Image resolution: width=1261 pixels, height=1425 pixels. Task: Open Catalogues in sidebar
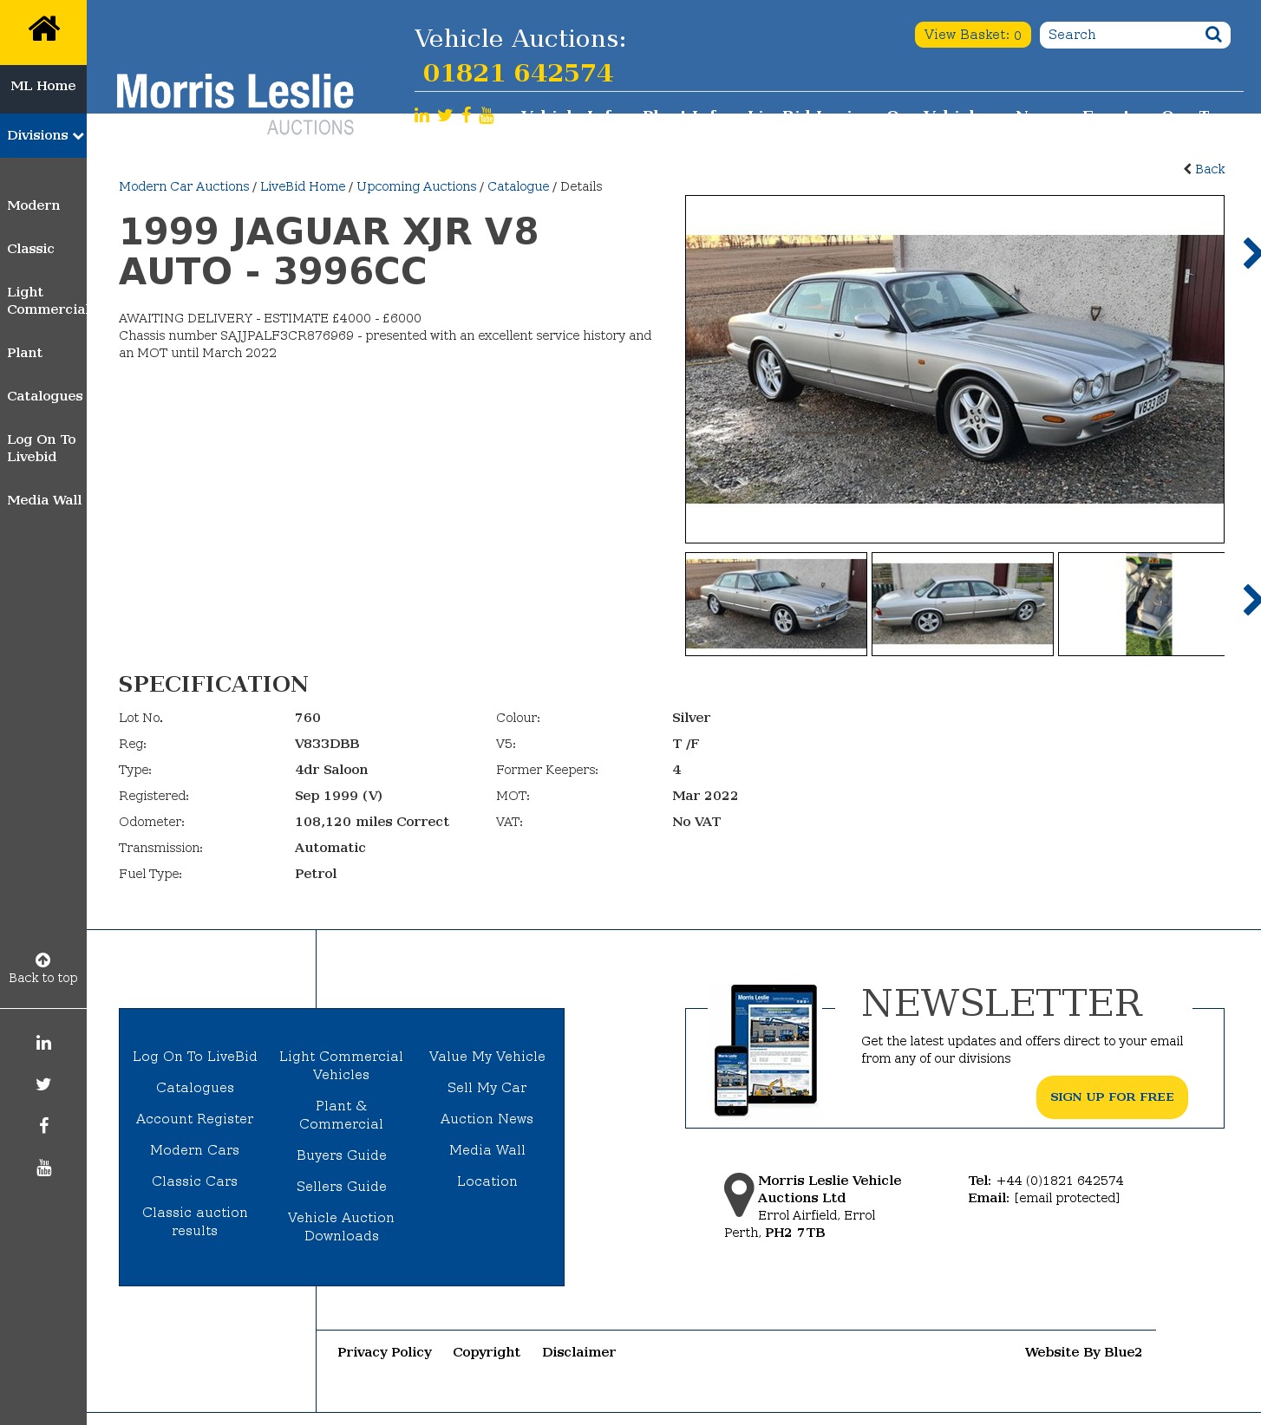[45, 396]
